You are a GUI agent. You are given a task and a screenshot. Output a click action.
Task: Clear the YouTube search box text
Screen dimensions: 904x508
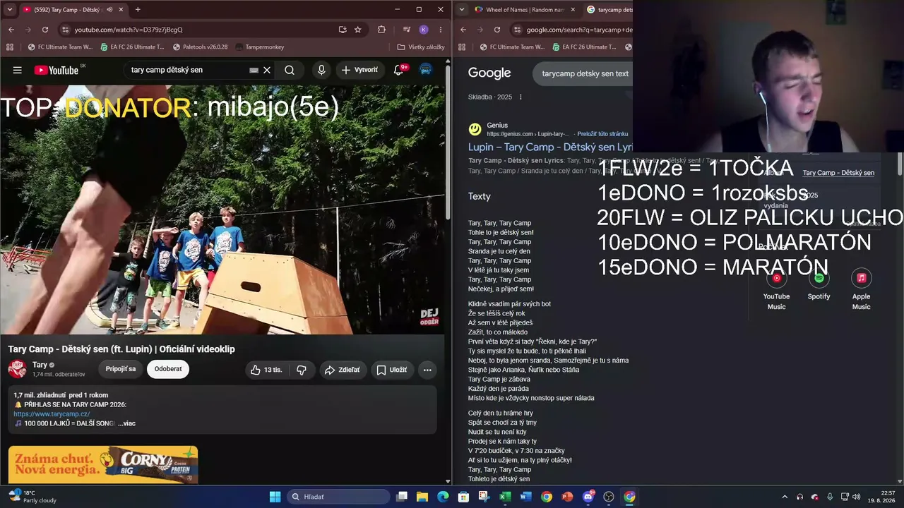(267, 70)
